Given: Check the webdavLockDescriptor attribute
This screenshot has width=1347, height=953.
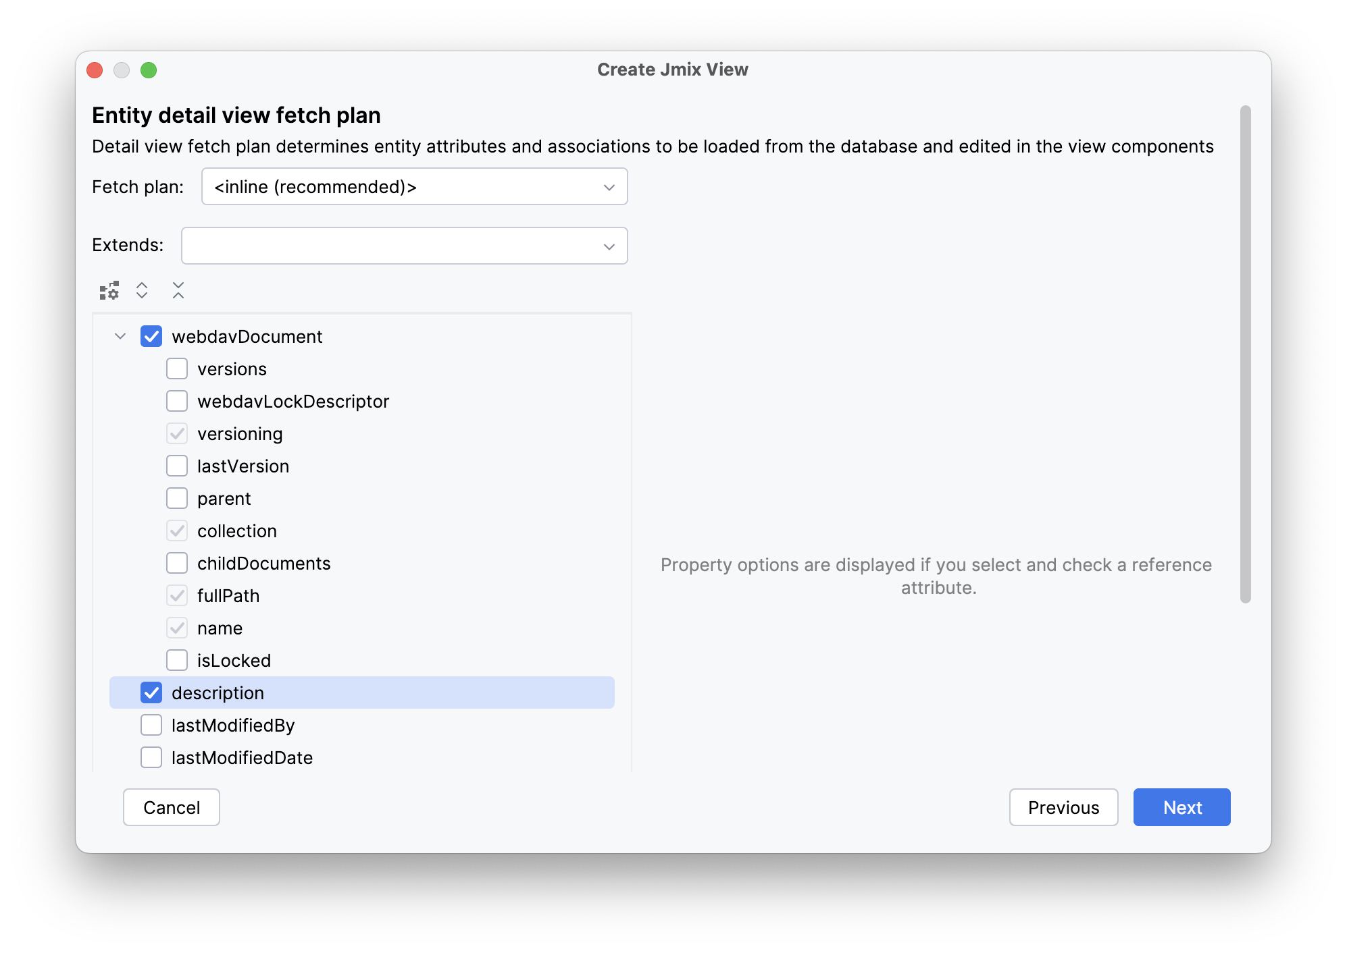Looking at the screenshot, I should (x=177, y=401).
